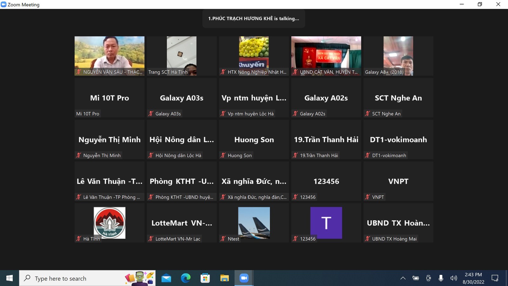
Task: Open Zoom app from the taskbar
Action: [244, 278]
